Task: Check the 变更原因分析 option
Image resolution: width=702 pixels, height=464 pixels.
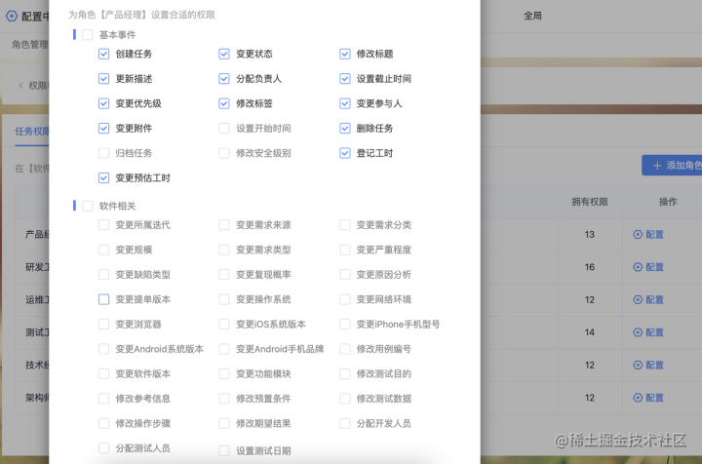Action: point(345,274)
